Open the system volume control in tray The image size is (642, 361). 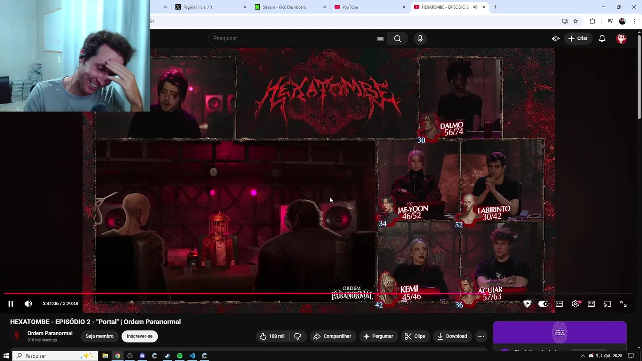[607, 356]
